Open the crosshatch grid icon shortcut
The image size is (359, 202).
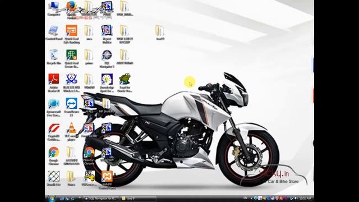54,178
